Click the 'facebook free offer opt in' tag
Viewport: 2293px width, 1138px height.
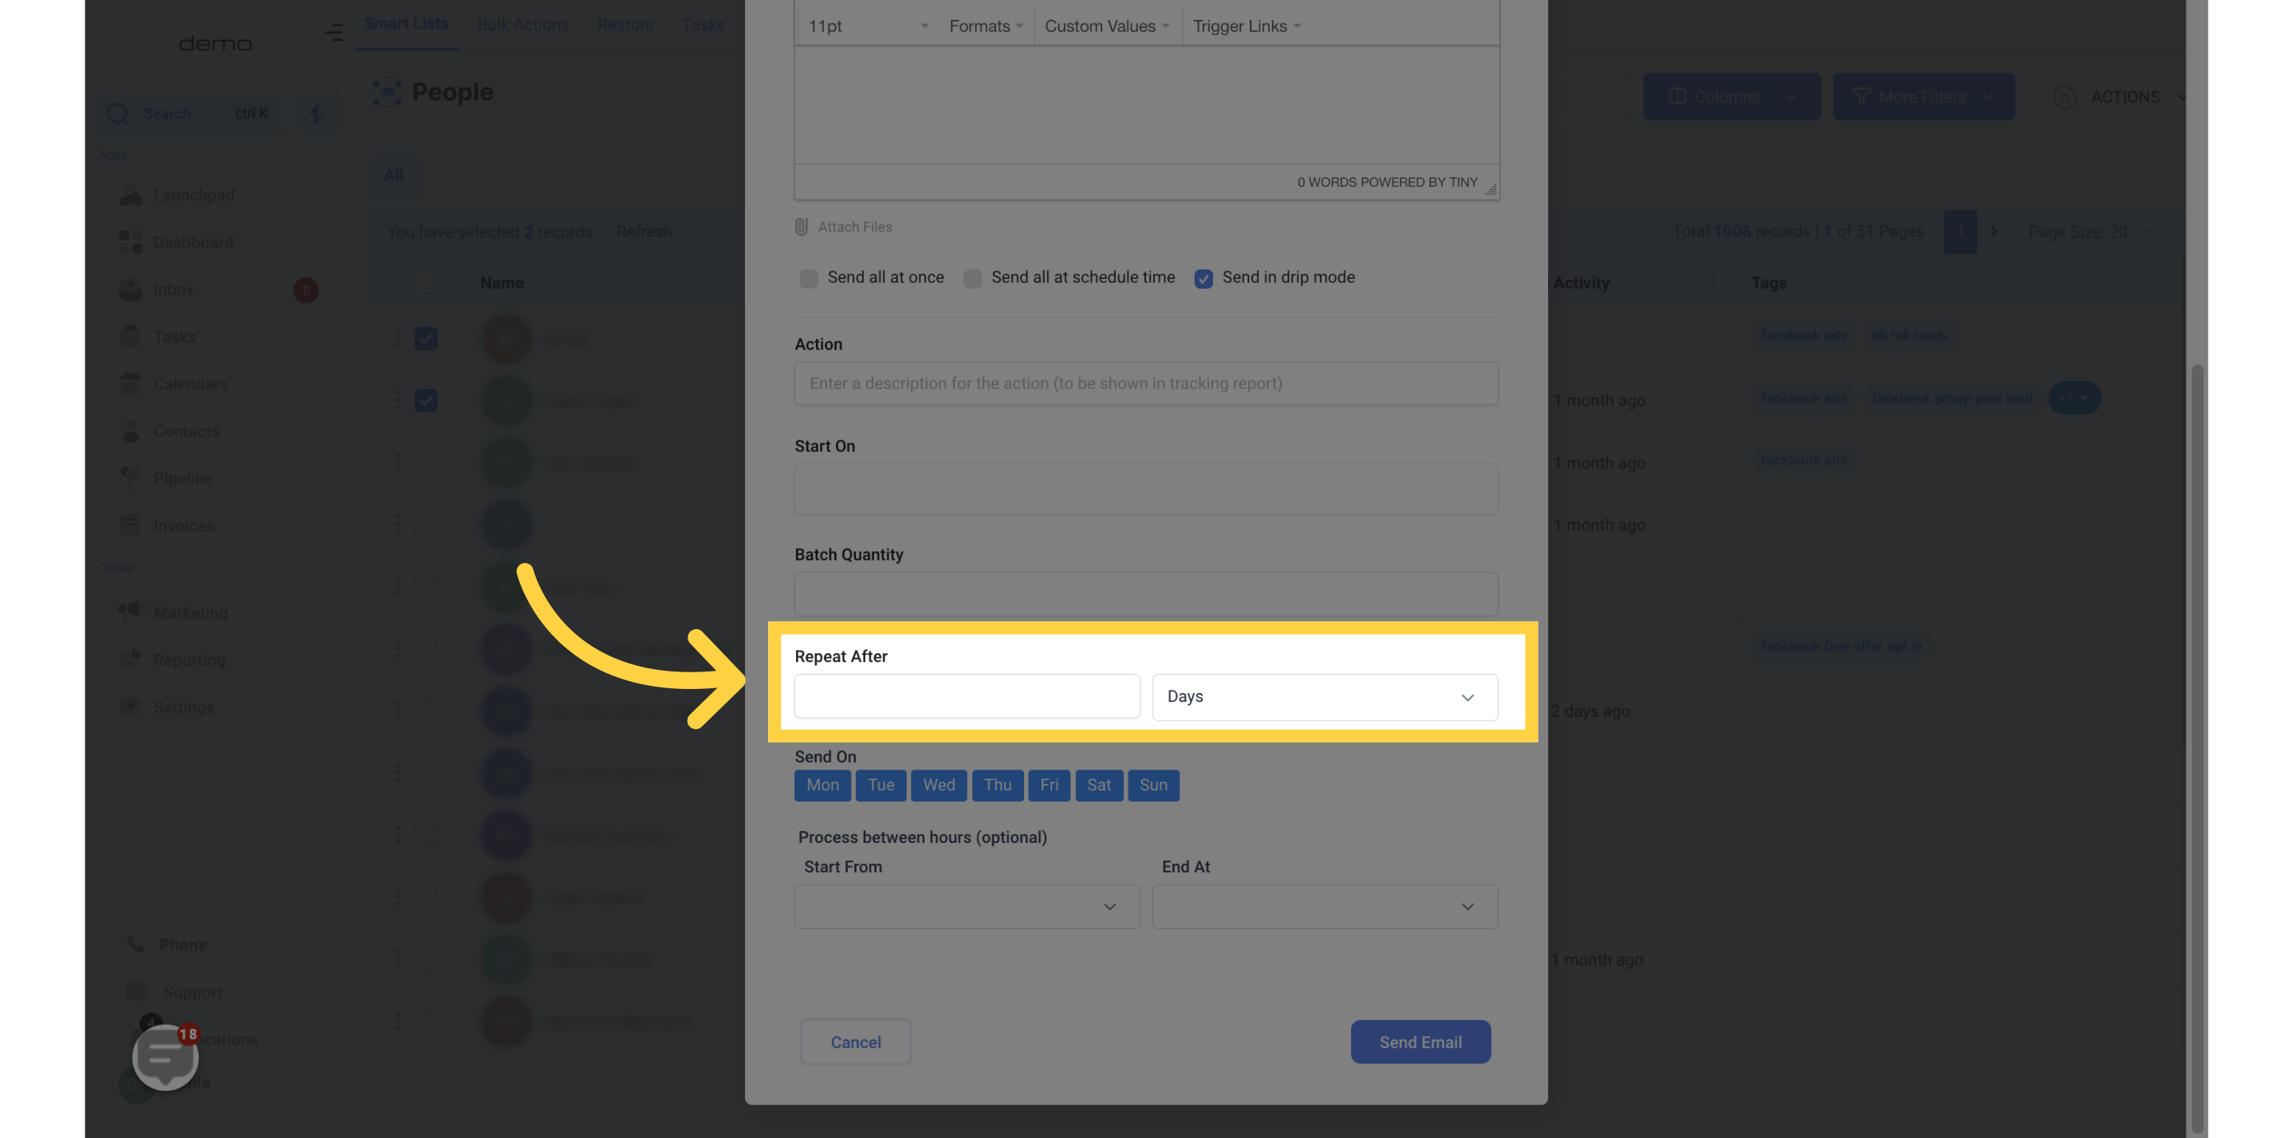1841,647
